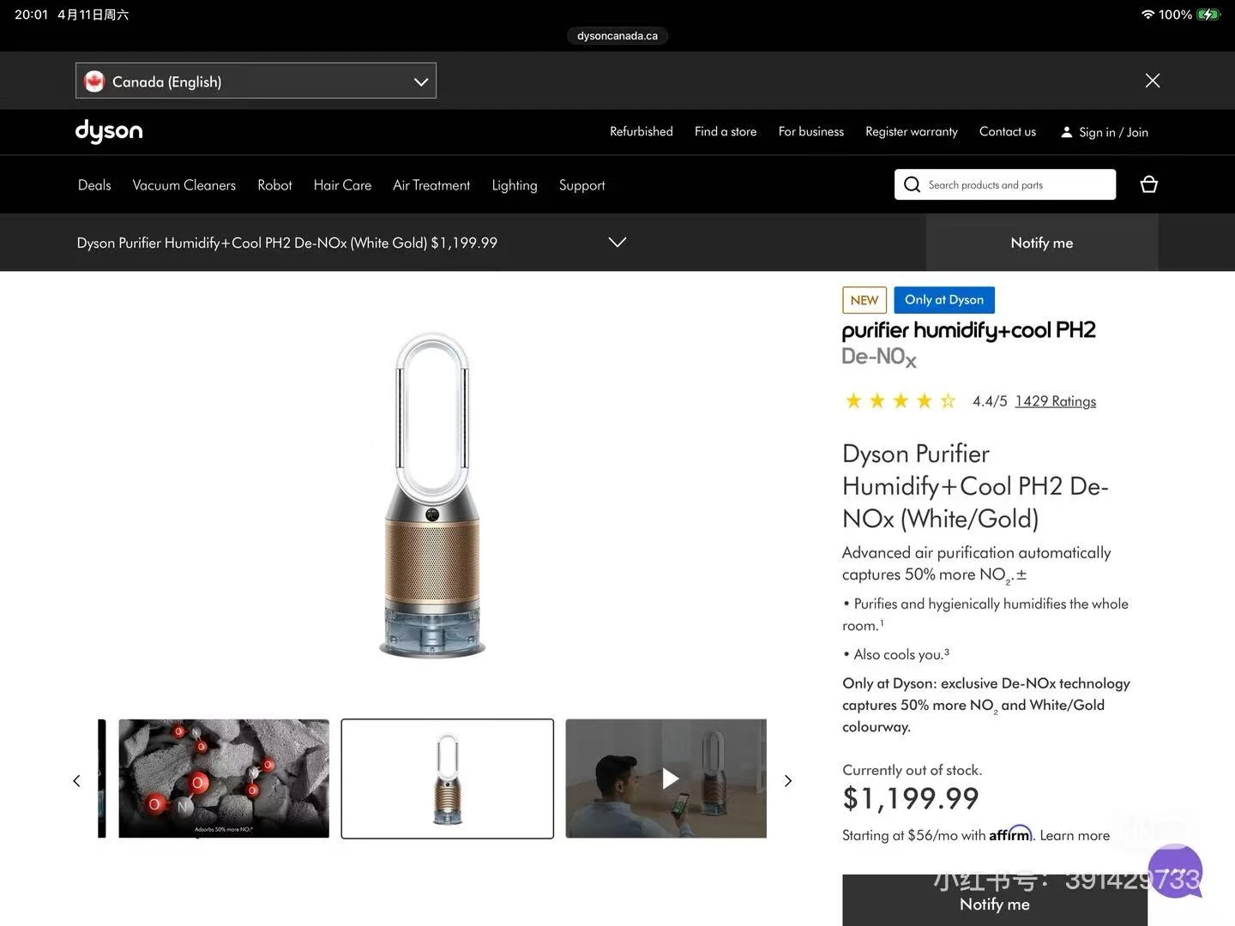1235x926 pixels.
Task: Open the Vacuum Cleaners menu
Action: tap(184, 185)
